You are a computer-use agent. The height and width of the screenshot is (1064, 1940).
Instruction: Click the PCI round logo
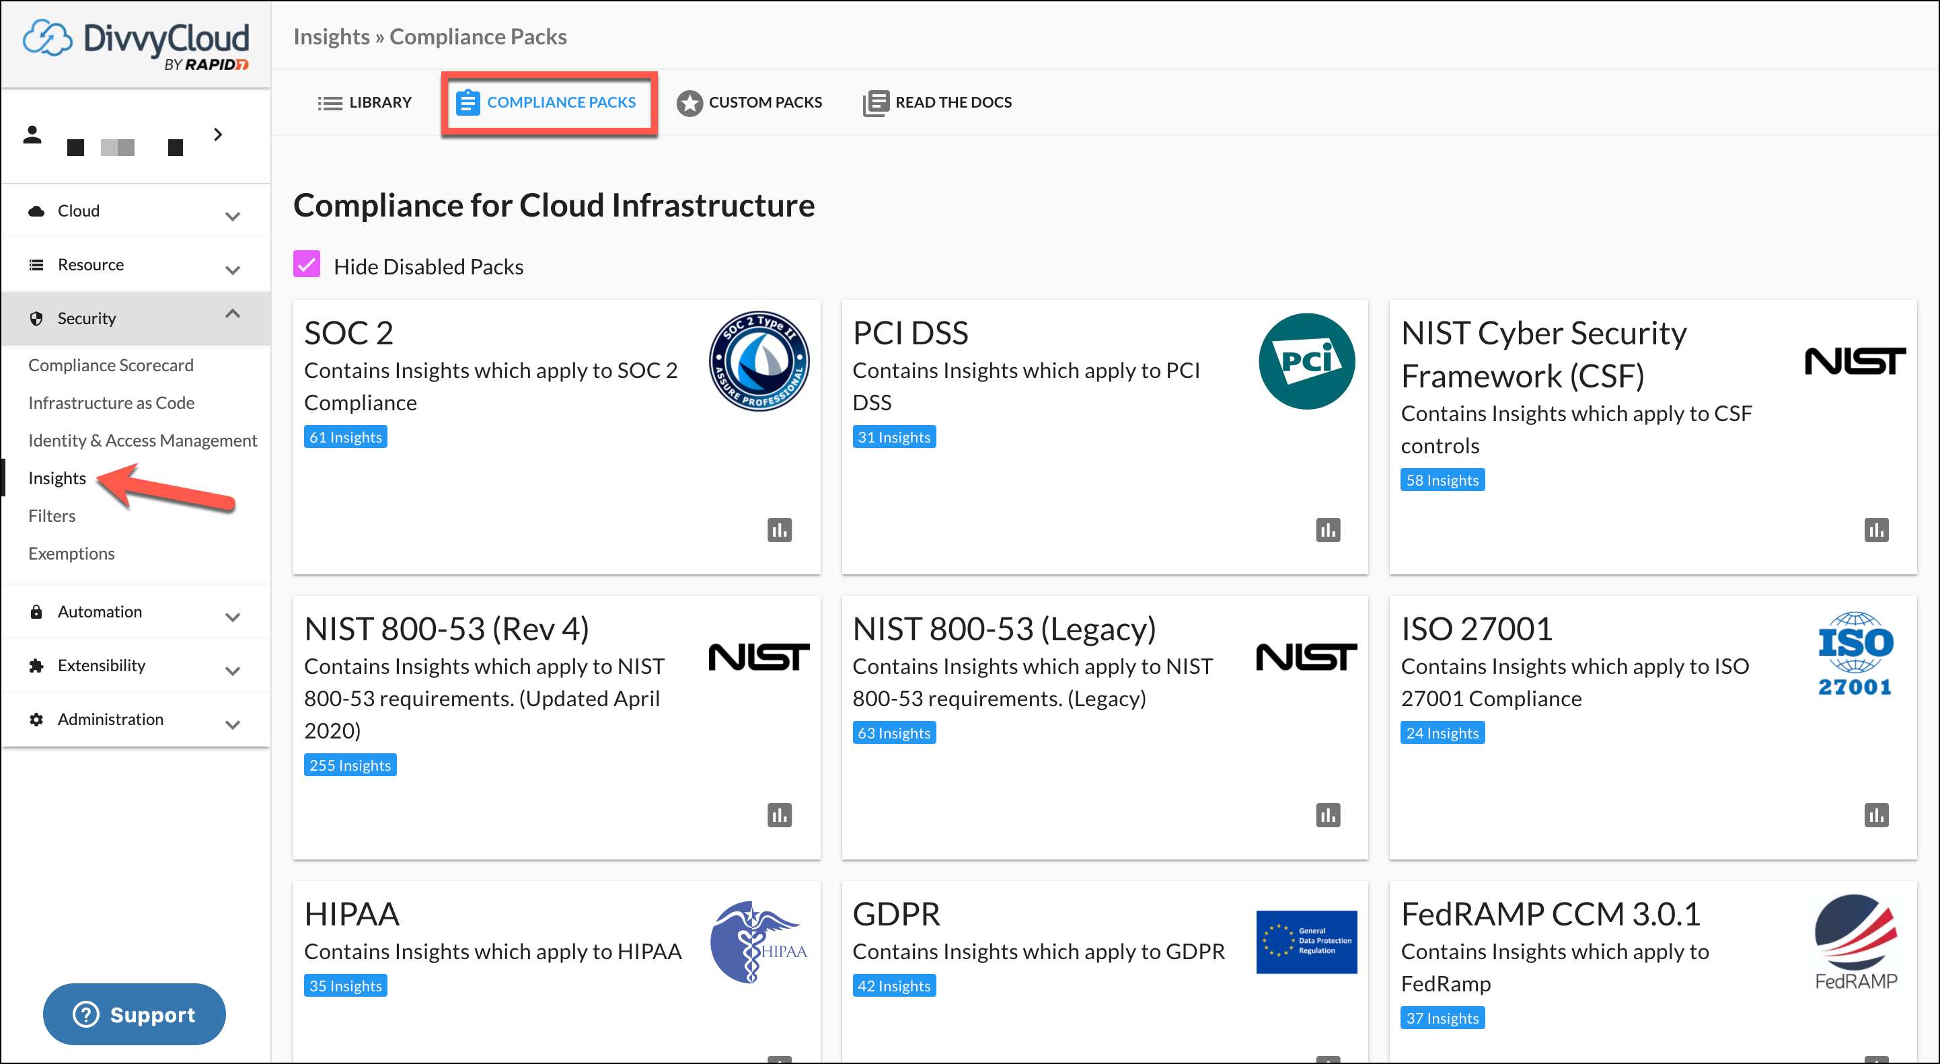click(x=1306, y=361)
